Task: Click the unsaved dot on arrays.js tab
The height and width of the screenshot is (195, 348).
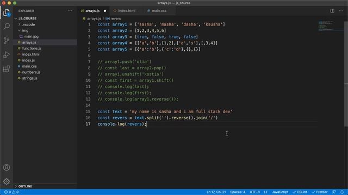Action: pyautogui.click(x=105, y=11)
